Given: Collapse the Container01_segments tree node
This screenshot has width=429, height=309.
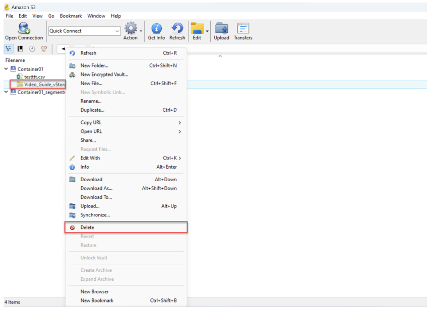Looking at the screenshot, I should tap(6, 92).
